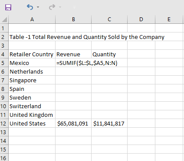
Task: Click the Quantity header cell
Action: click(109, 54)
